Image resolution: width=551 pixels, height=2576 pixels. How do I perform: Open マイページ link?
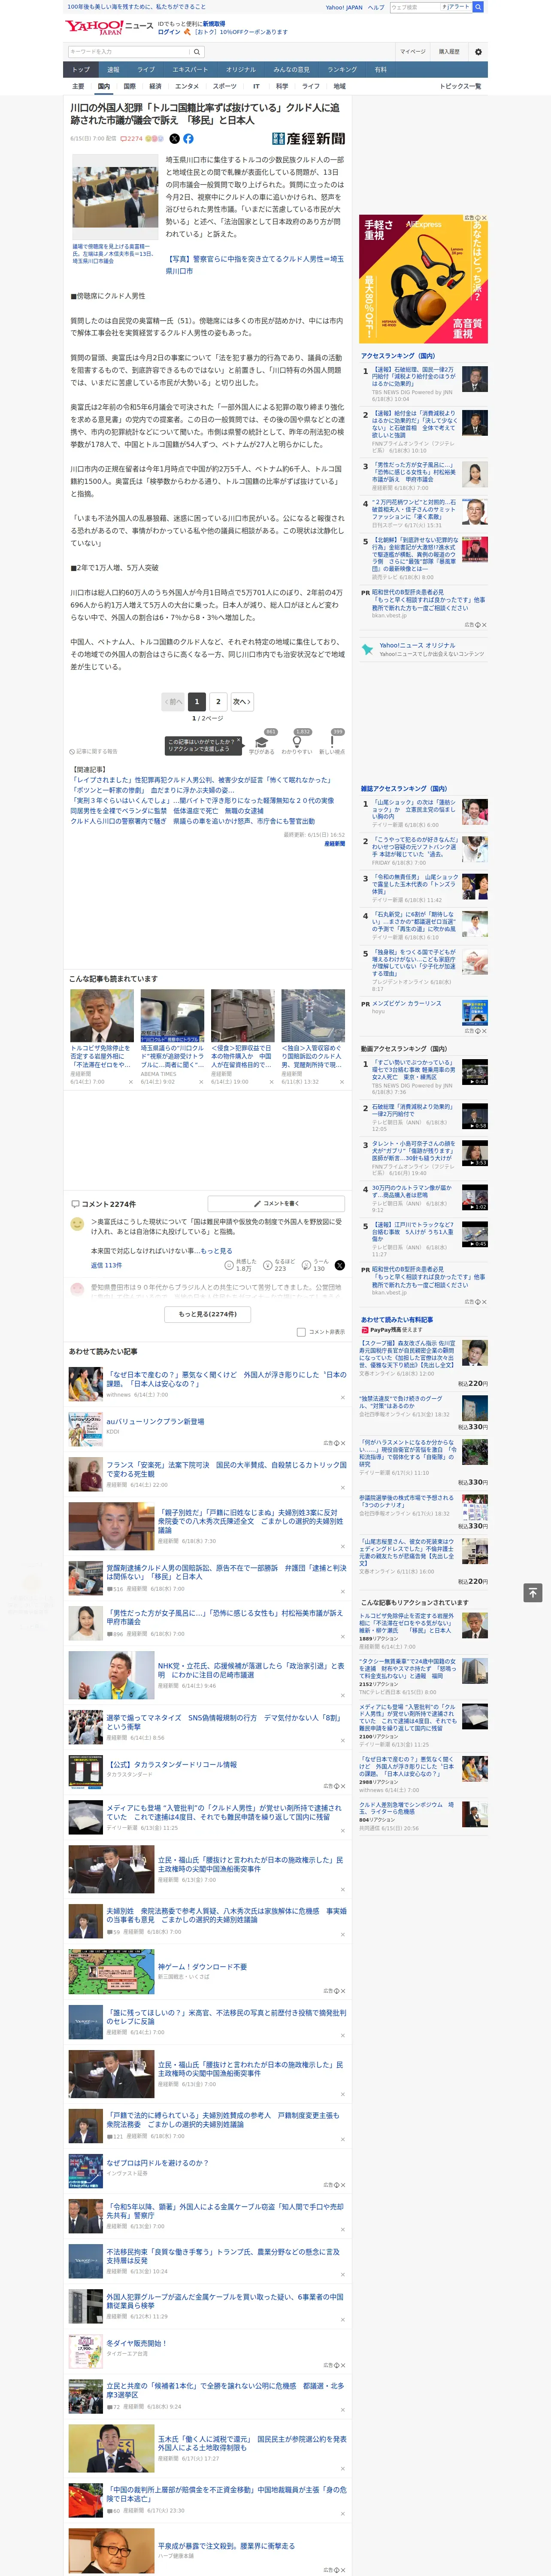coord(413,52)
